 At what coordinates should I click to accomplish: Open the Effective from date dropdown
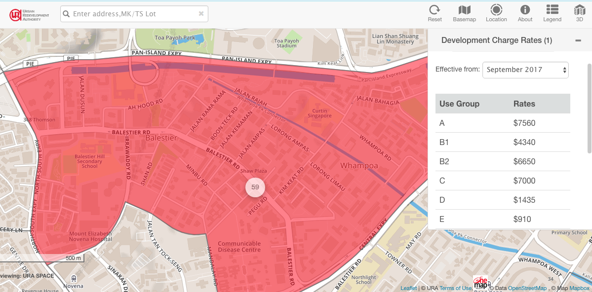pyautogui.click(x=525, y=70)
